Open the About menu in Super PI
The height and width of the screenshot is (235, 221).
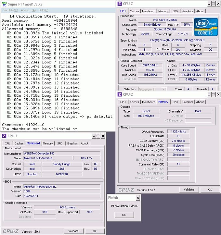point(28,10)
